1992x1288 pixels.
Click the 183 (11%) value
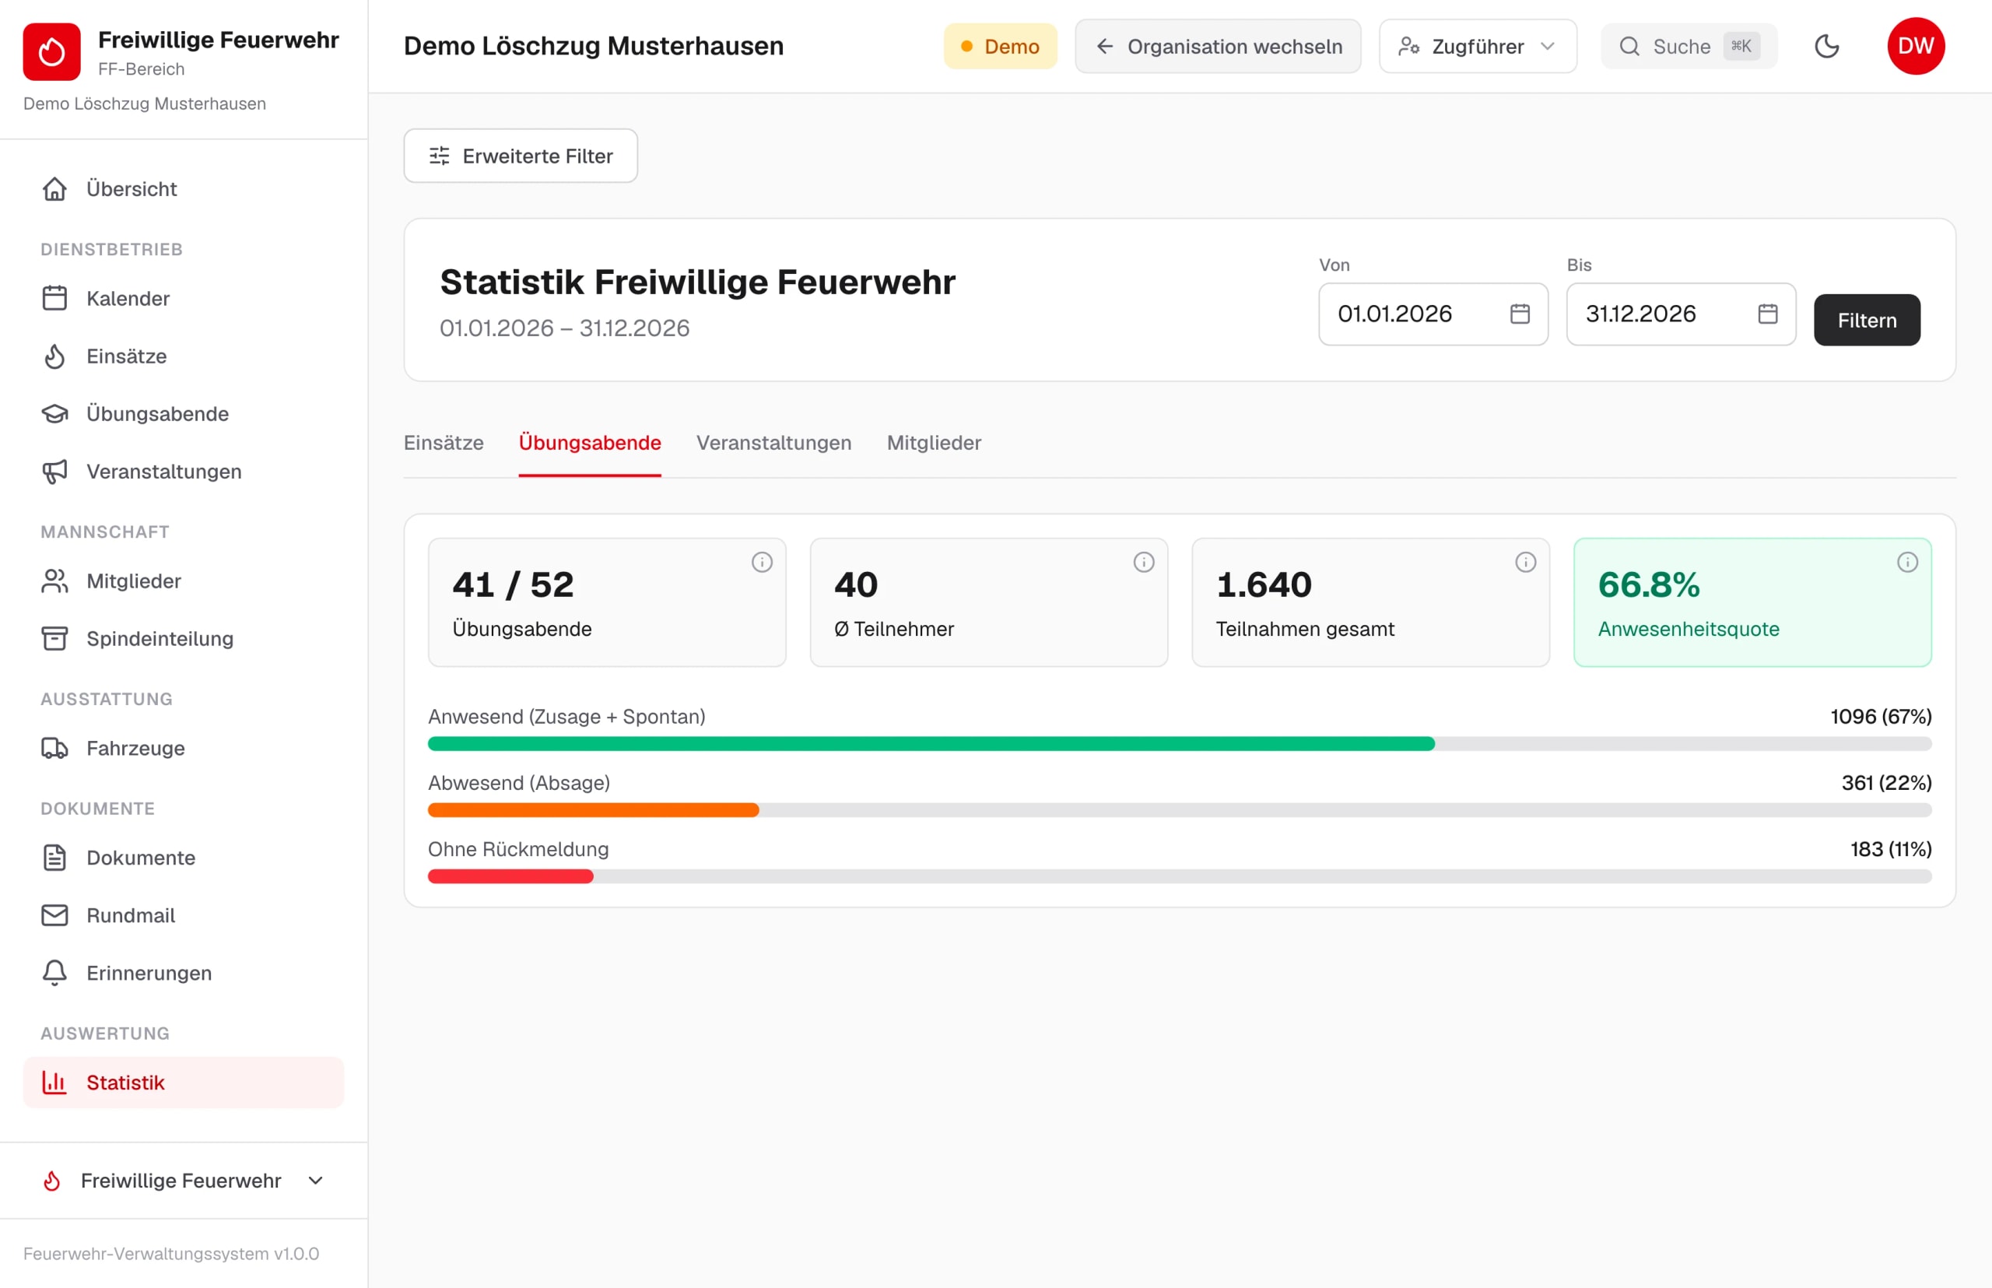point(1891,850)
